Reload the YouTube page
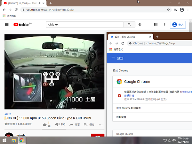 tap(16, 10)
